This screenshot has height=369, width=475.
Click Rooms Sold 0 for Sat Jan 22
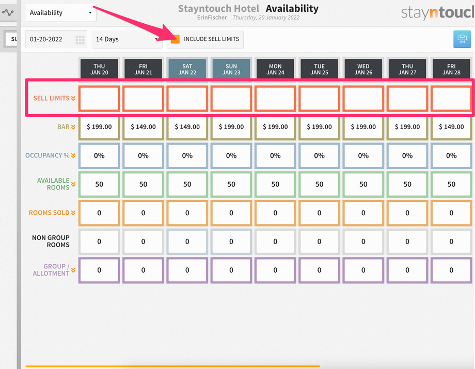pyautogui.click(x=187, y=213)
